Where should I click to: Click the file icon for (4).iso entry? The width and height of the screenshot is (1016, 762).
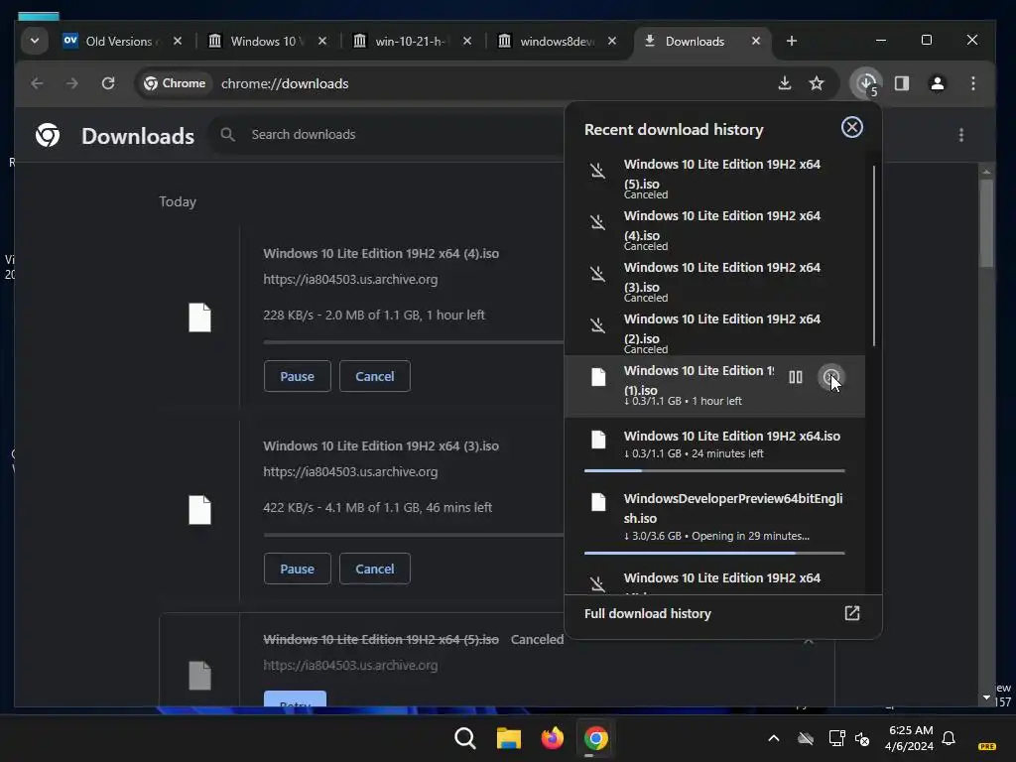tap(199, 317)
